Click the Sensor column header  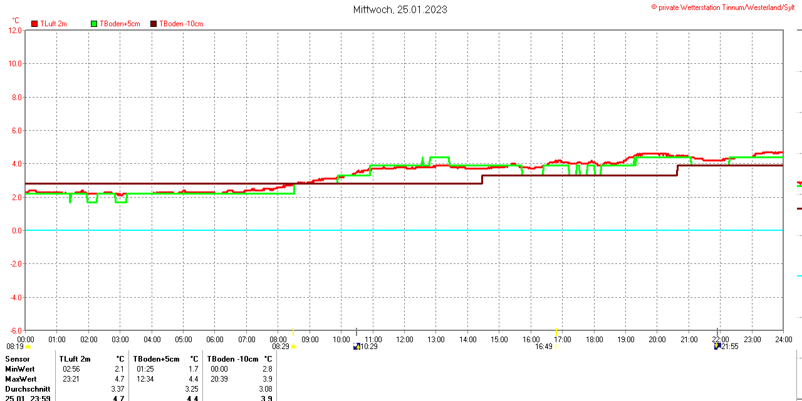pos(18,359)
